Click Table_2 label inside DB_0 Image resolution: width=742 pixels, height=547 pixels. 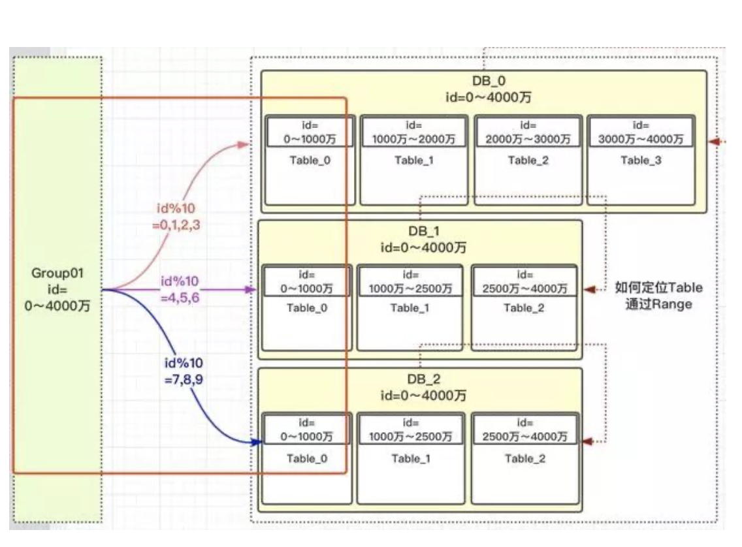527,160
